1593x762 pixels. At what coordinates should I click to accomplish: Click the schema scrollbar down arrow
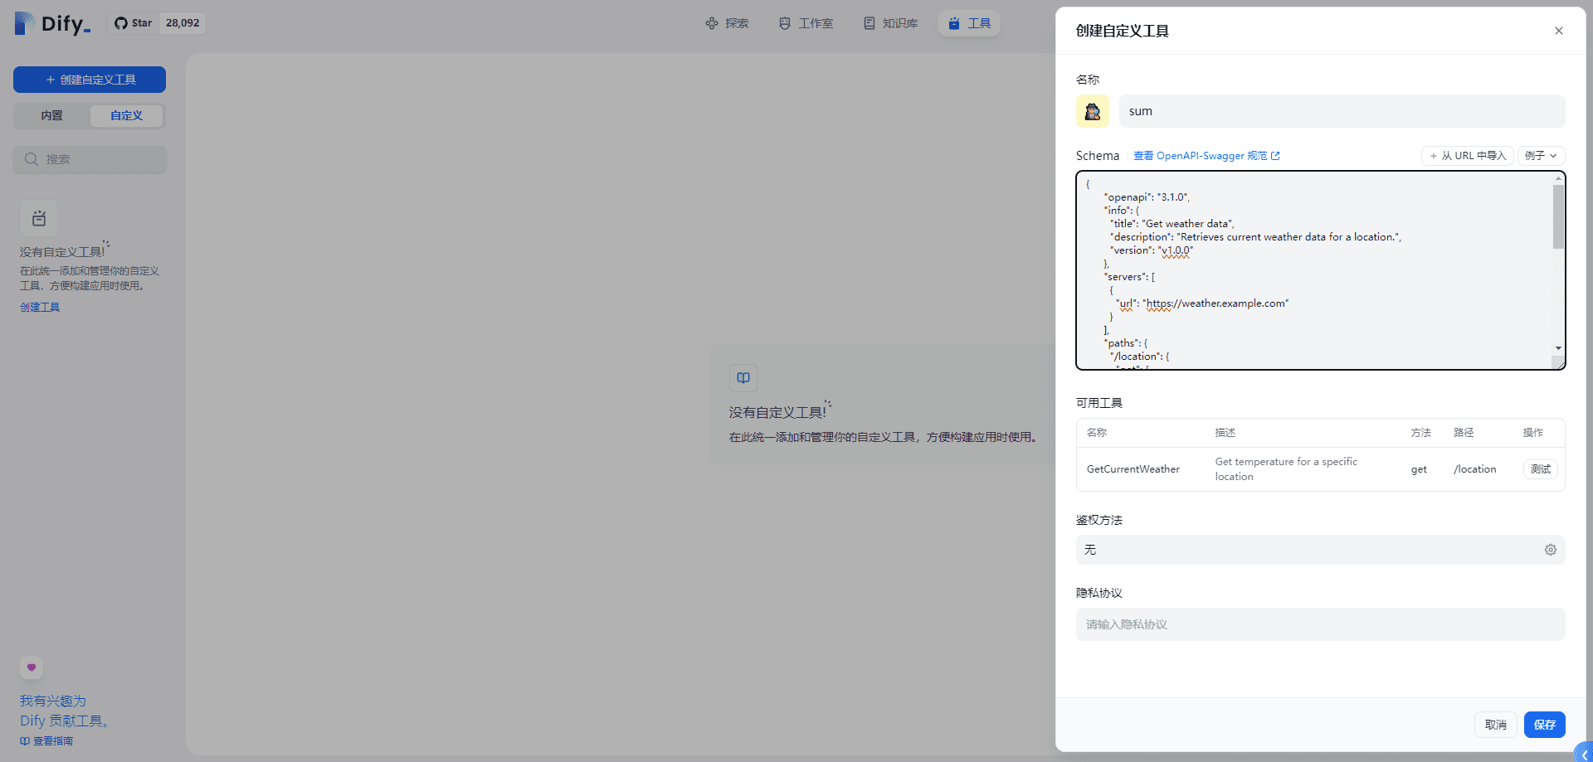coord(1559,349)
